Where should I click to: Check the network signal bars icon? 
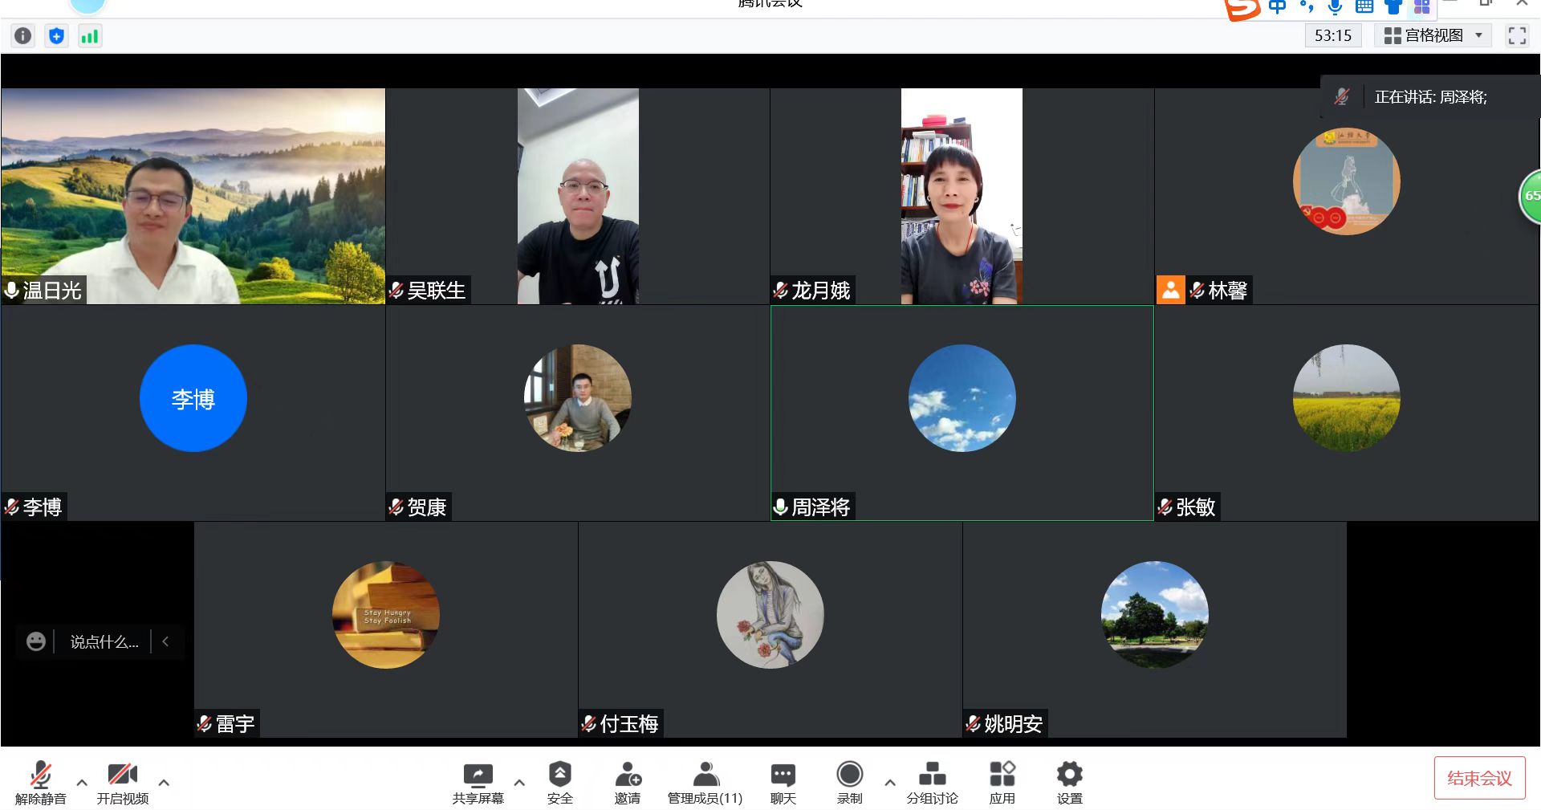click(90, 36)
